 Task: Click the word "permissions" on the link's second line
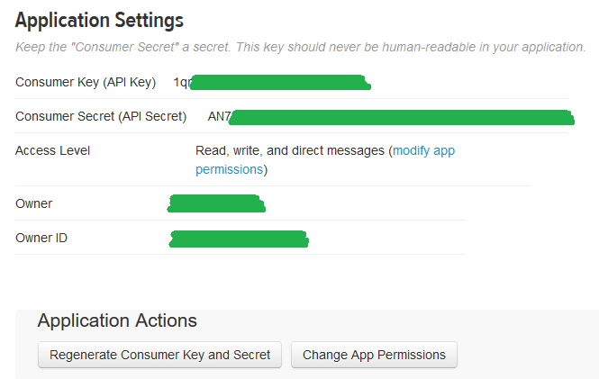click(229, 169)
